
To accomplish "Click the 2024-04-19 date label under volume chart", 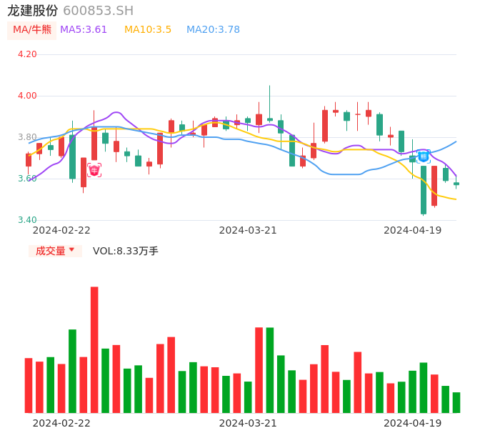I will (x=412, y=423).
